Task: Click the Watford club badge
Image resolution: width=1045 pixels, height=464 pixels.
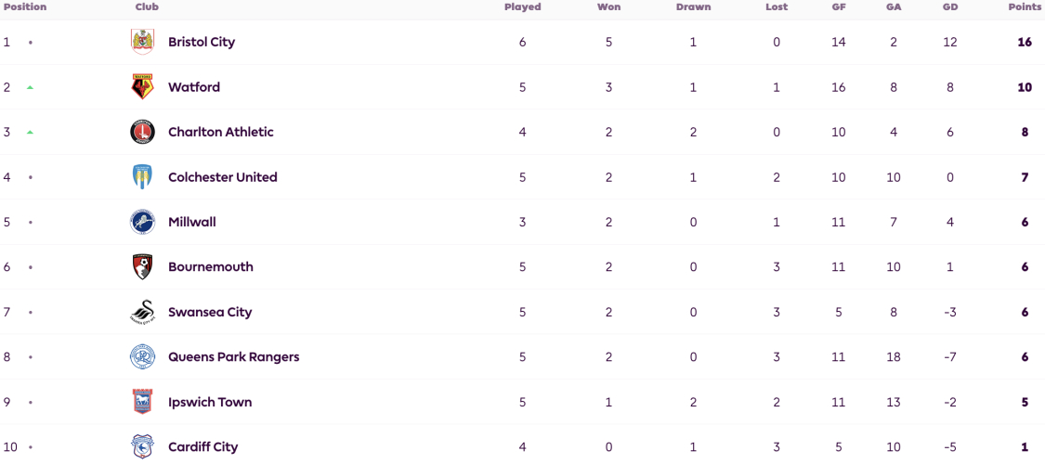Action: click(x=142, y=87)
